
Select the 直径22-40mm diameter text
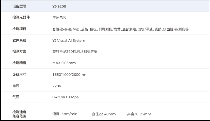tap(104, 114)
